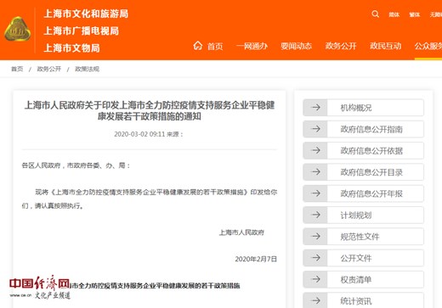Screen dimensions: 442x308
Task: Click the arrow icon next to 政府信息公开依据
Action: [315, 150]
